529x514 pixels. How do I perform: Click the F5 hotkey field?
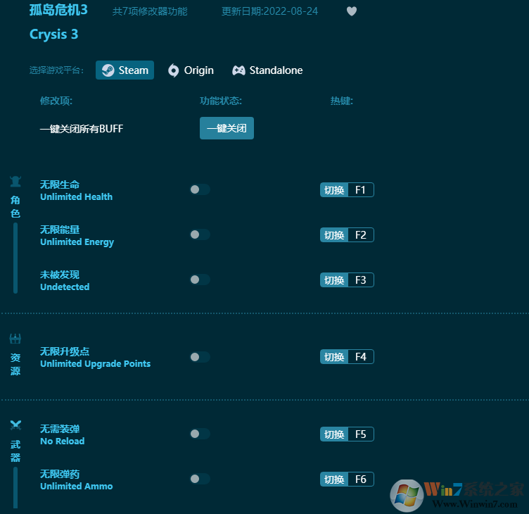tap(361, 434)
